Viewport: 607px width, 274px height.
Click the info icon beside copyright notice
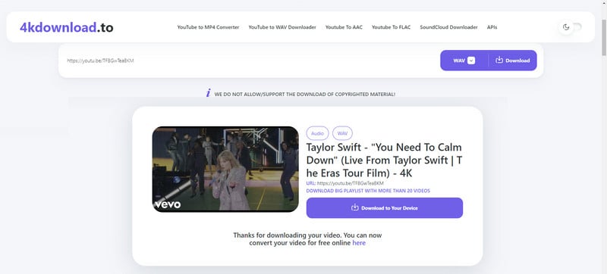(208, 93)
